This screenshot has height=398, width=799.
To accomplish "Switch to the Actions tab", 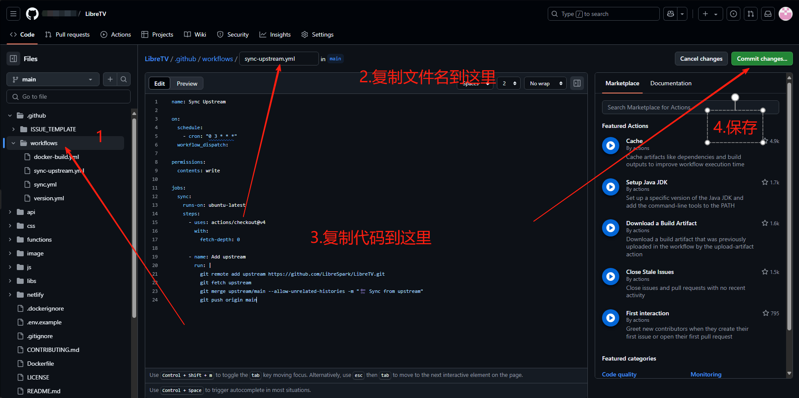I will click(115, 34).
